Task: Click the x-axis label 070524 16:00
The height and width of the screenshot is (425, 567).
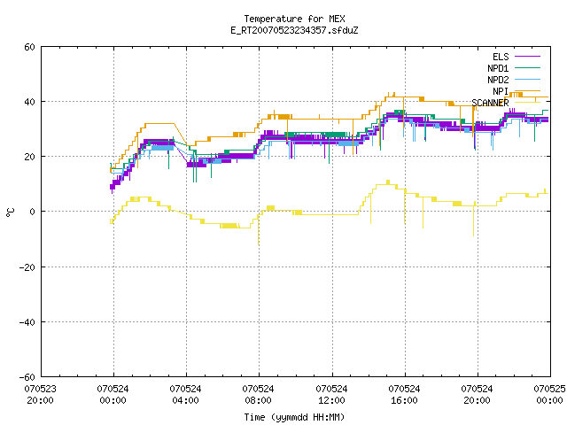Action: pyautogui.click(x=404, y=395)
